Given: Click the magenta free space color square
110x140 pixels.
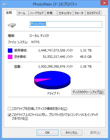Looking at the screenshot, I should [x=10, y=57].
